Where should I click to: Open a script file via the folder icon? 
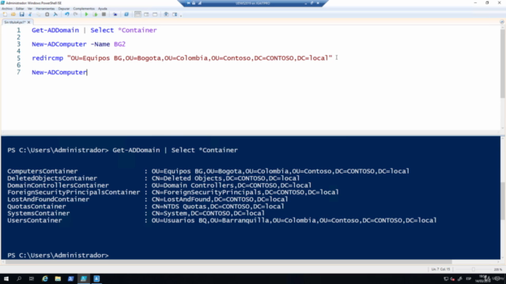[x=13, y=14]
